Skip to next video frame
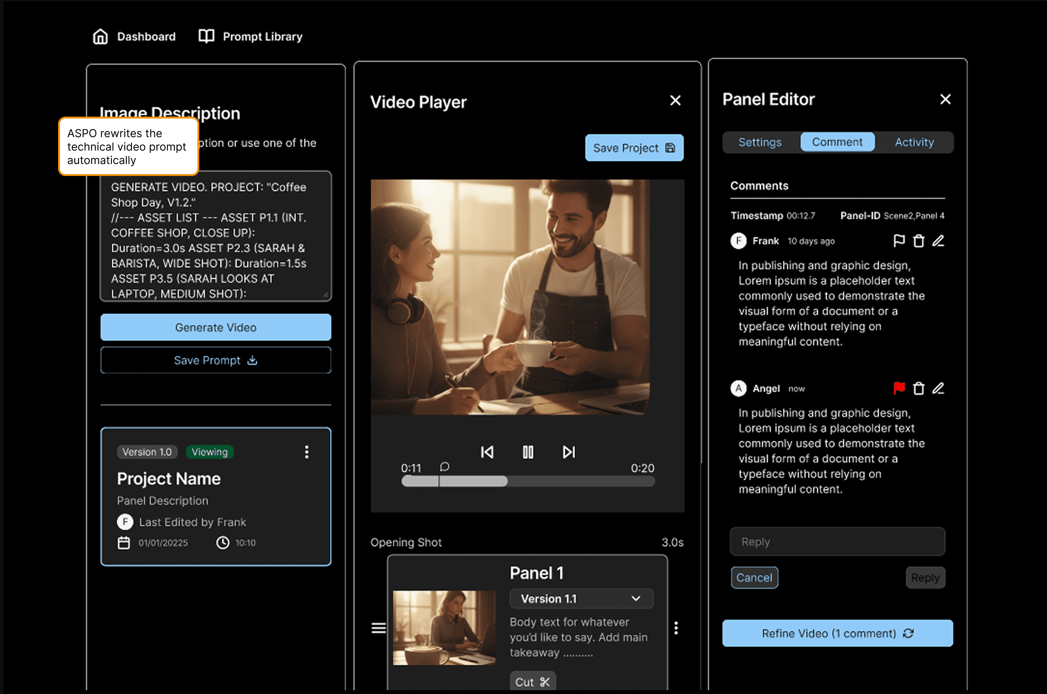The image size is (1047, 694). click(x=568, y=452)
